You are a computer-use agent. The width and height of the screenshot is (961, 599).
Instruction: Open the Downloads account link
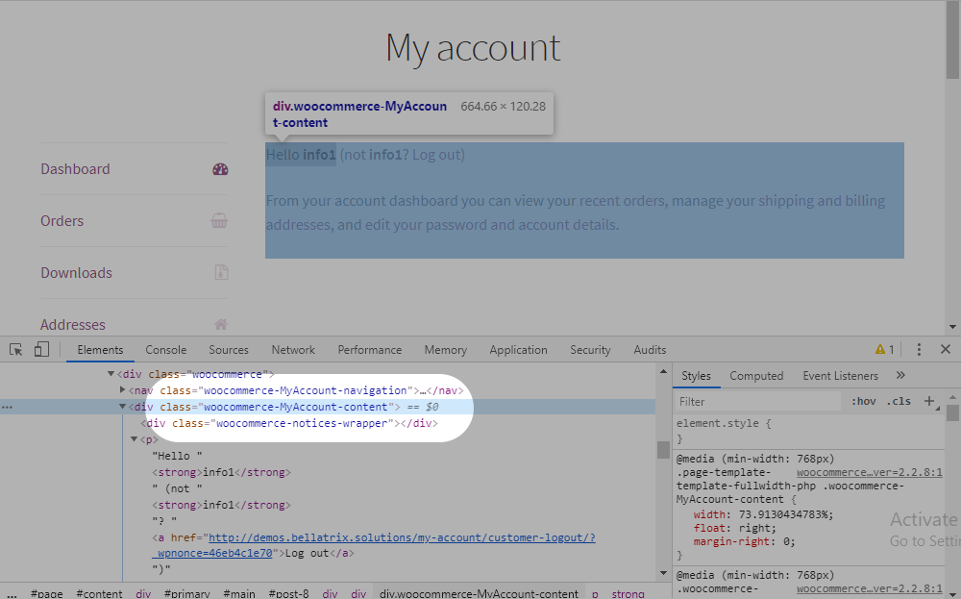click(x=77, y=272)
